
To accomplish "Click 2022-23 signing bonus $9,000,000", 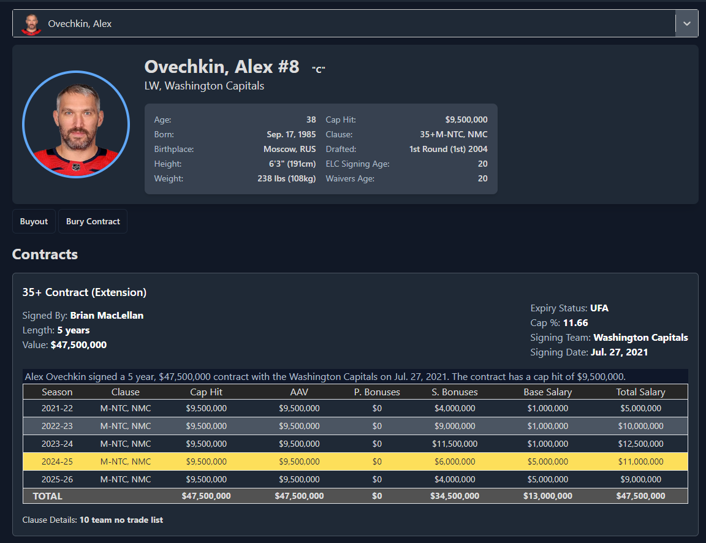I will (455, 426).
